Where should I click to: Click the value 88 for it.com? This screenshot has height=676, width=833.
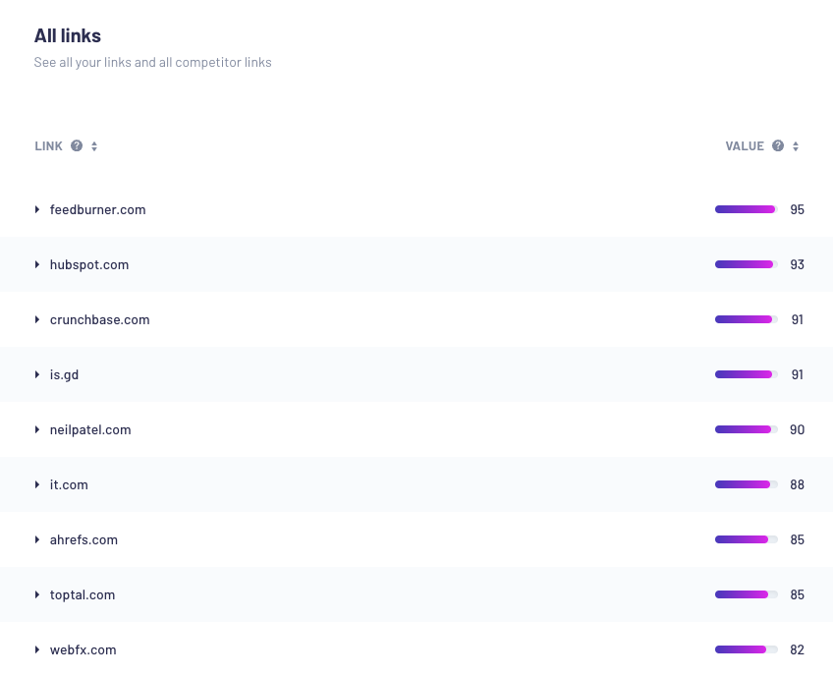pyautogui.click(x=797, y=484)
